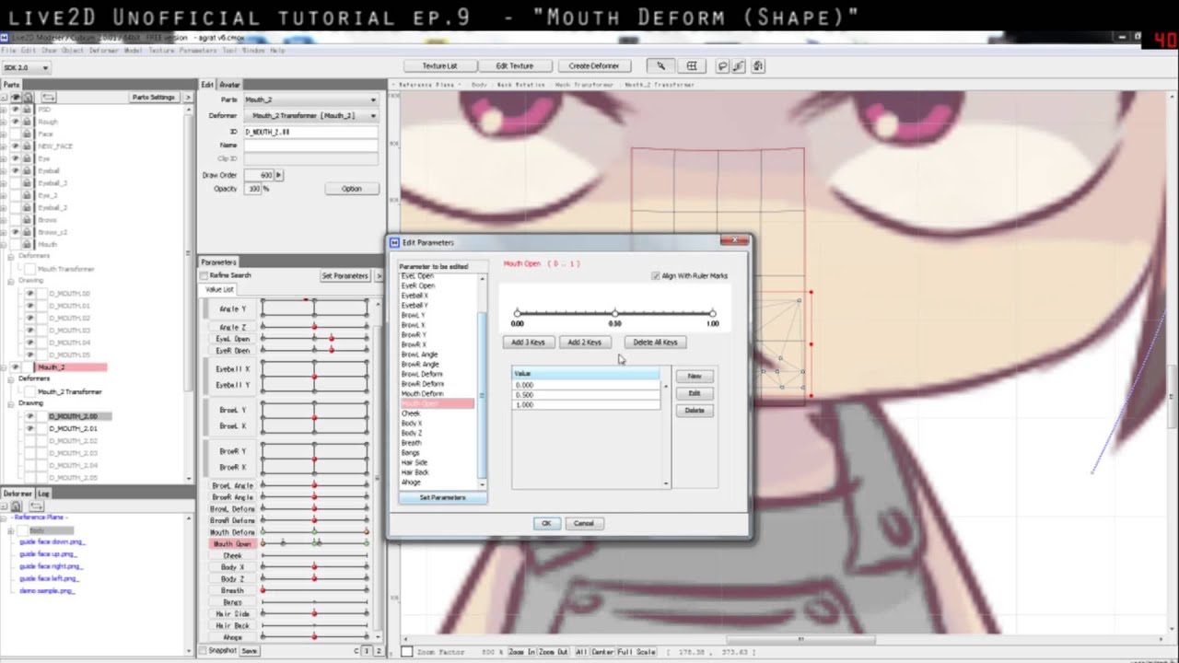Toggle visibility eye for NEW_FACE part
The height and width of the screenshot is (663, 1179).
click(x=15, y=146)
